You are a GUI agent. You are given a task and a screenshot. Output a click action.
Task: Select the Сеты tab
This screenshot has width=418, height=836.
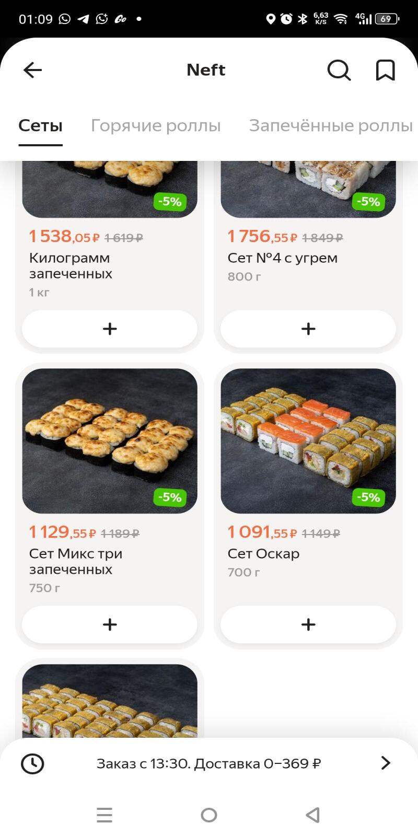pyautogui.click(x=40, y=126)
